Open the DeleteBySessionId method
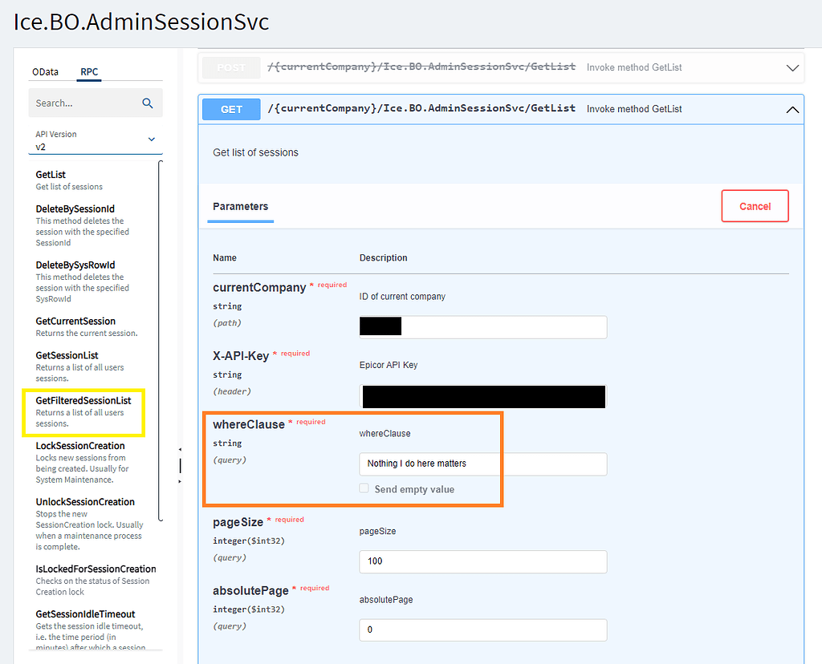 coord(83,225)
